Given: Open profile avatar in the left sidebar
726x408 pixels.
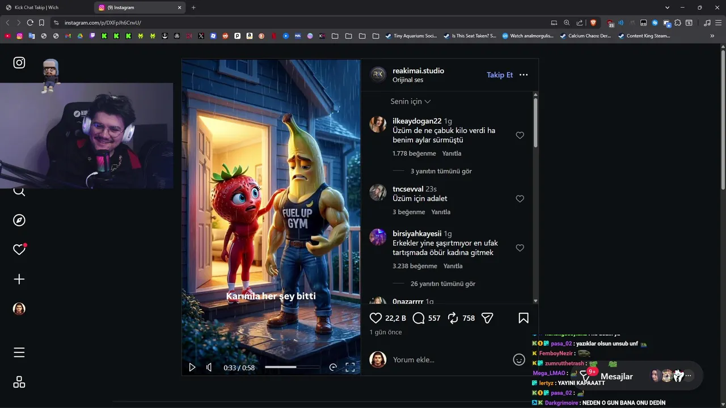Looking at the screenshot, I should (19, 309).
